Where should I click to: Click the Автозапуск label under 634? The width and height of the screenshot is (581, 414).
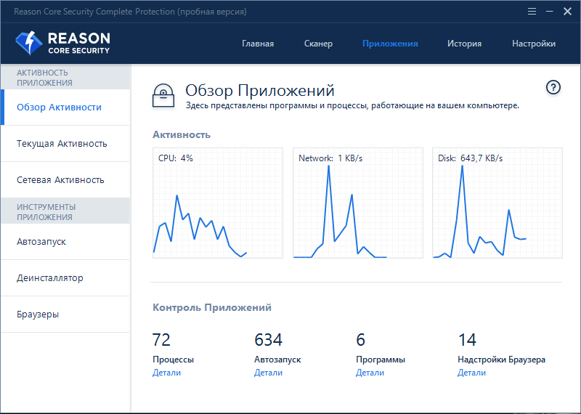click(277, 360)
